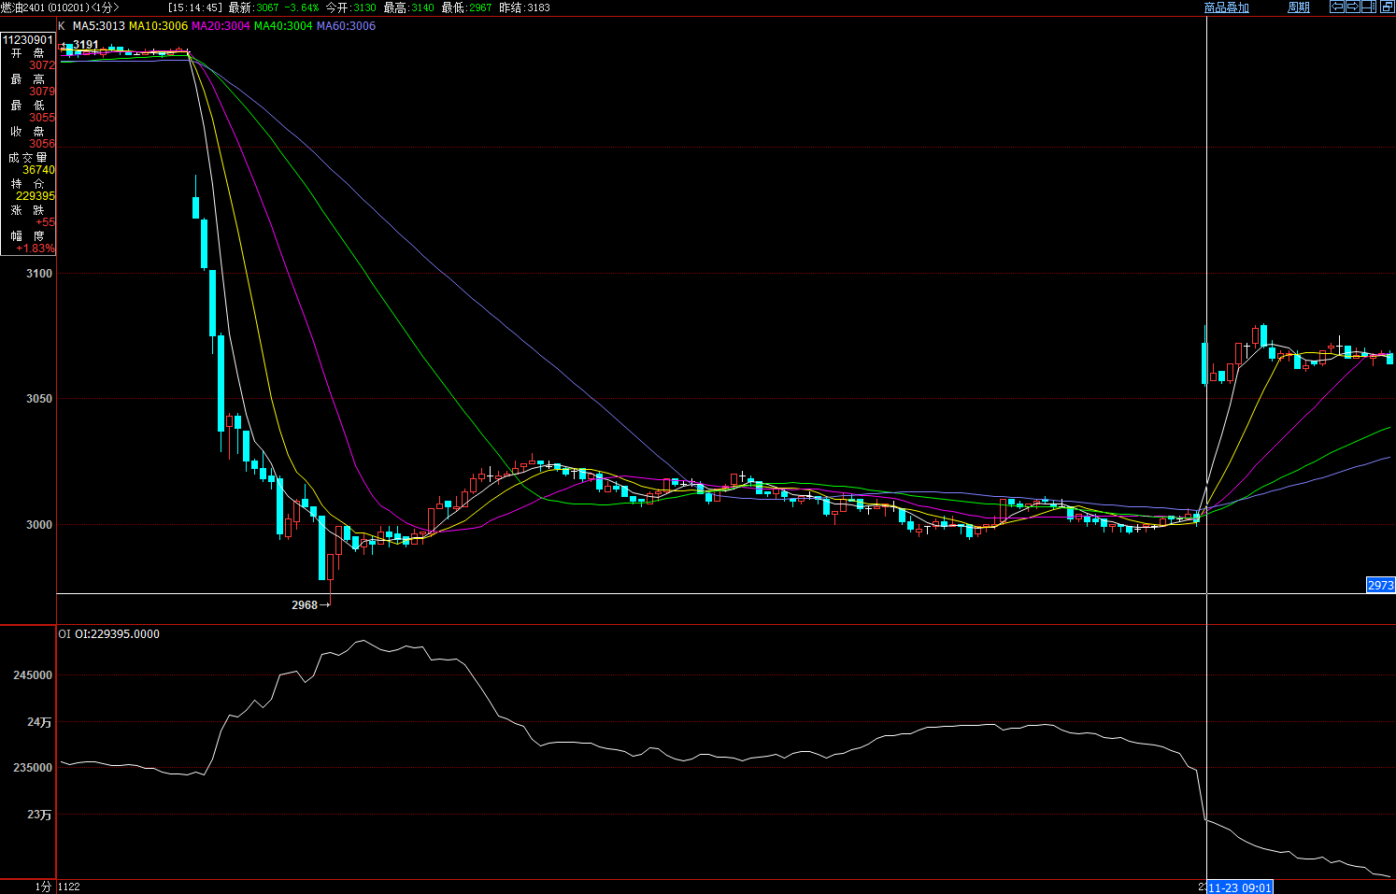Click the 开盘 value 3072
Viewport: 1396px width, 894px height.
point(42,65)
